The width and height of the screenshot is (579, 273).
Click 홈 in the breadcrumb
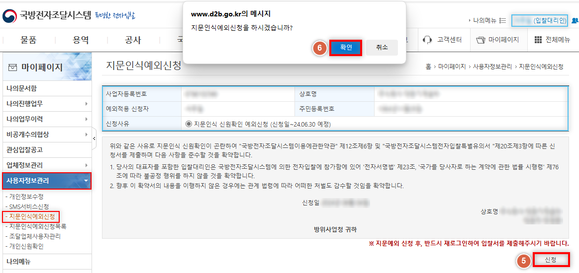(x=428, y=67)
